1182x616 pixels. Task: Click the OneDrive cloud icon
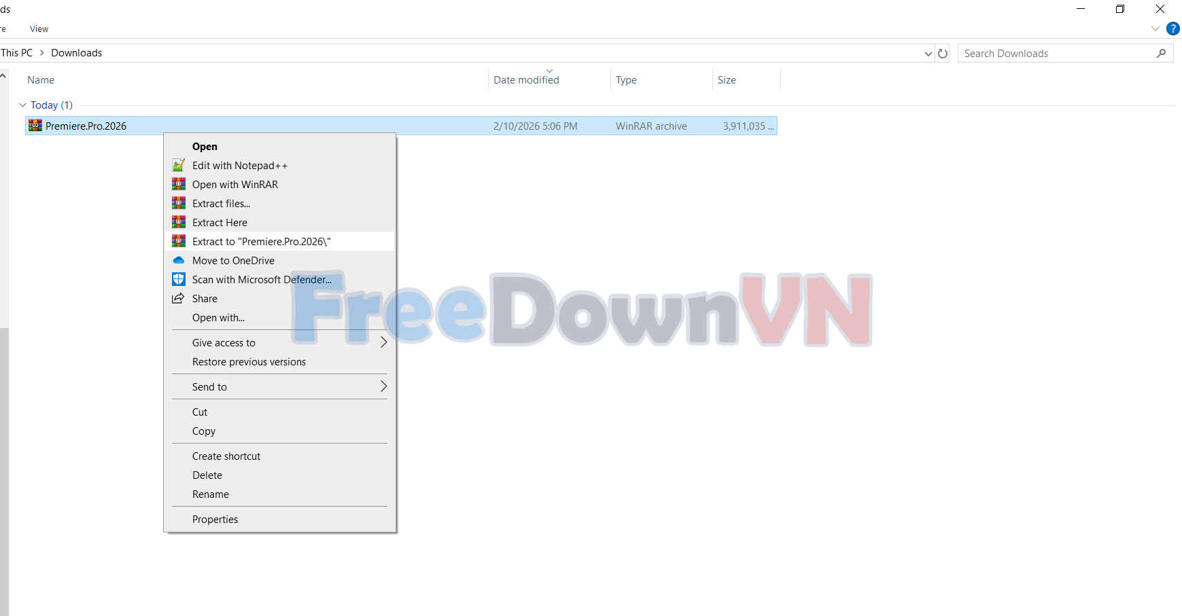(179, 260)
